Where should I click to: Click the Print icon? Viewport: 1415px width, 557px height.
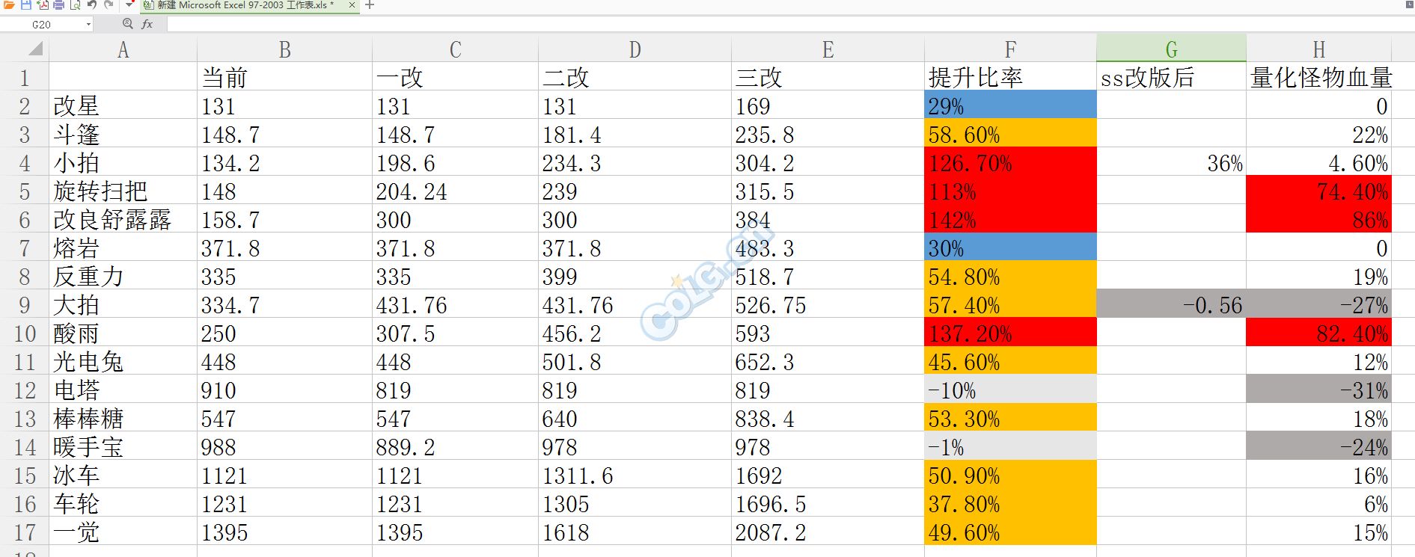click(58, 4)
